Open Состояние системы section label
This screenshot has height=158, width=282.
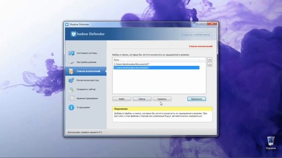click(x=87, y=53)
